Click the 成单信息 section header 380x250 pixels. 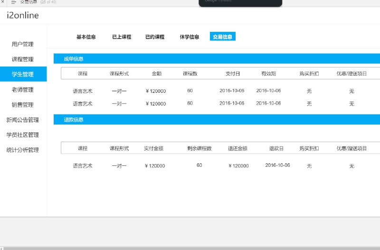click(x=217, y=58)
